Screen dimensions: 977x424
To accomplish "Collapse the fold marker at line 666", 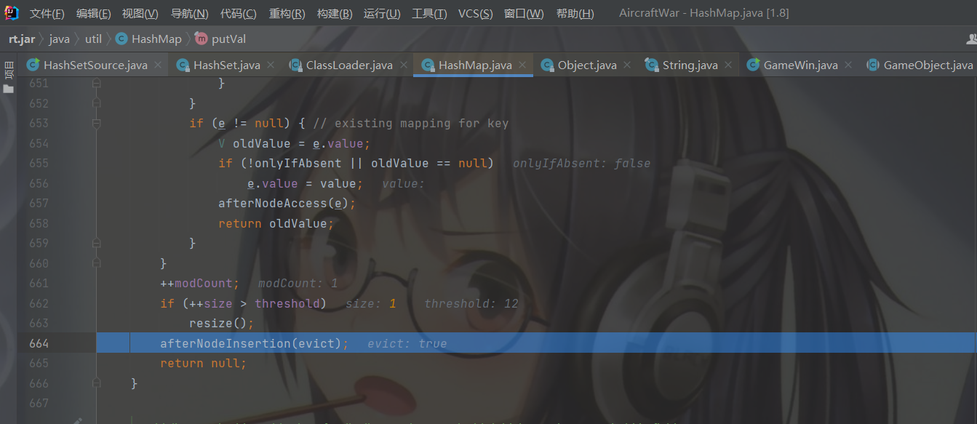I will coord(97,384).
